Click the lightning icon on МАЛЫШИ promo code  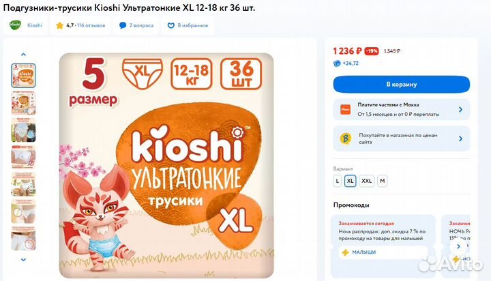[345, 252]
